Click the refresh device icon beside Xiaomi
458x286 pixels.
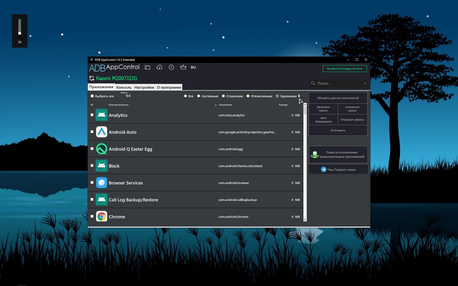point(92,78)
